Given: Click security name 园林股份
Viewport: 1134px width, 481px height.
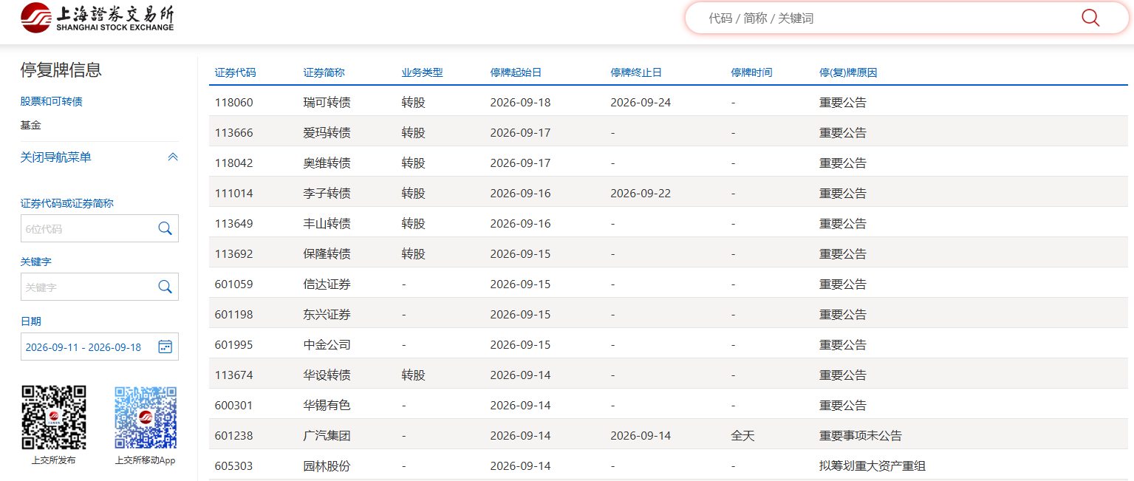Looking at the screenshot, I should click(327, 466).
